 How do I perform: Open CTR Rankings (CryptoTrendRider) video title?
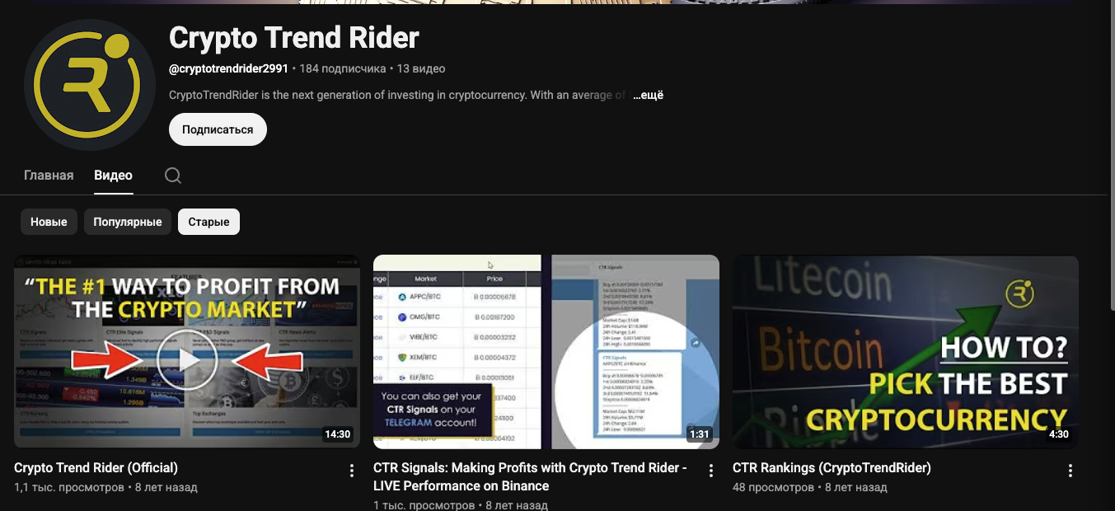click(832, 467)
